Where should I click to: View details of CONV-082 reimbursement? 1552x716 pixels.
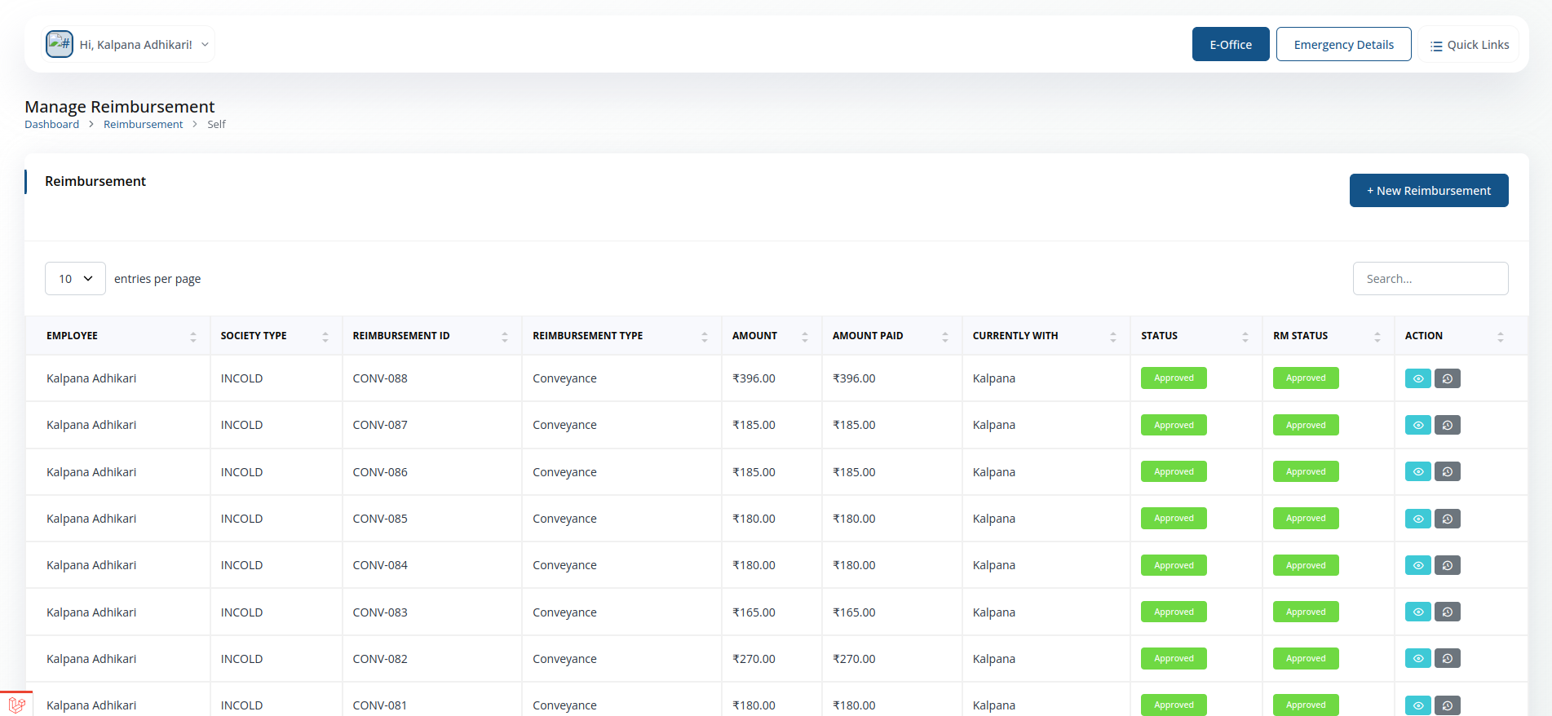click(x=1417, y=658)
